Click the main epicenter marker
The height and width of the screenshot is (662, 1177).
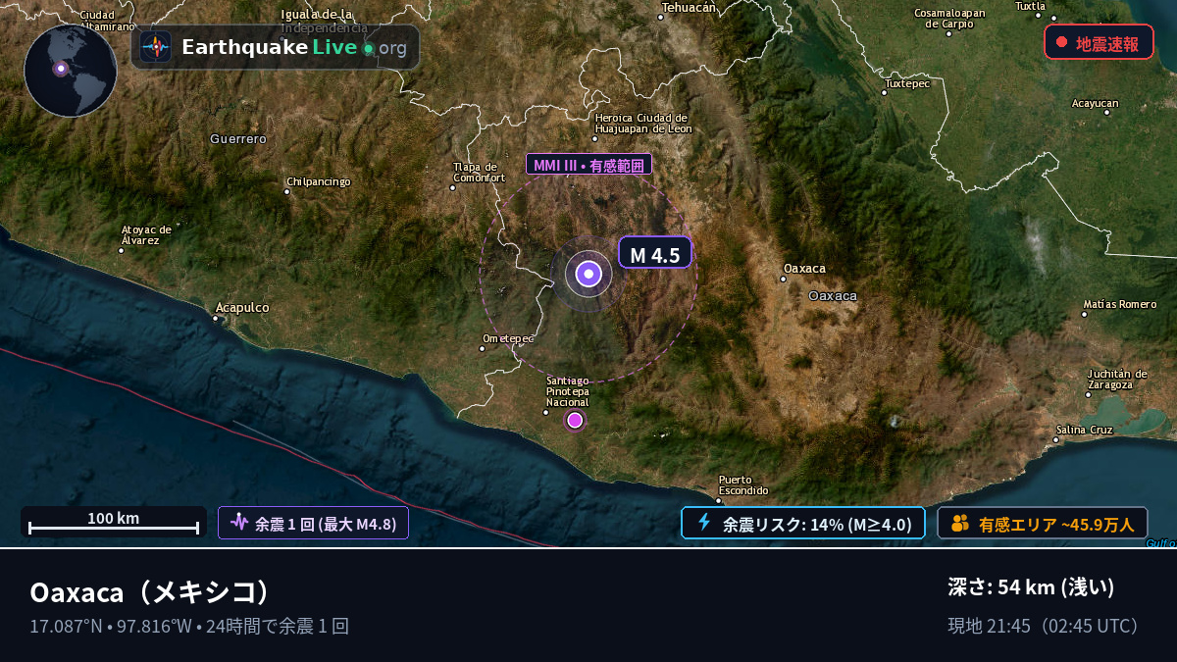pos(588,275)
